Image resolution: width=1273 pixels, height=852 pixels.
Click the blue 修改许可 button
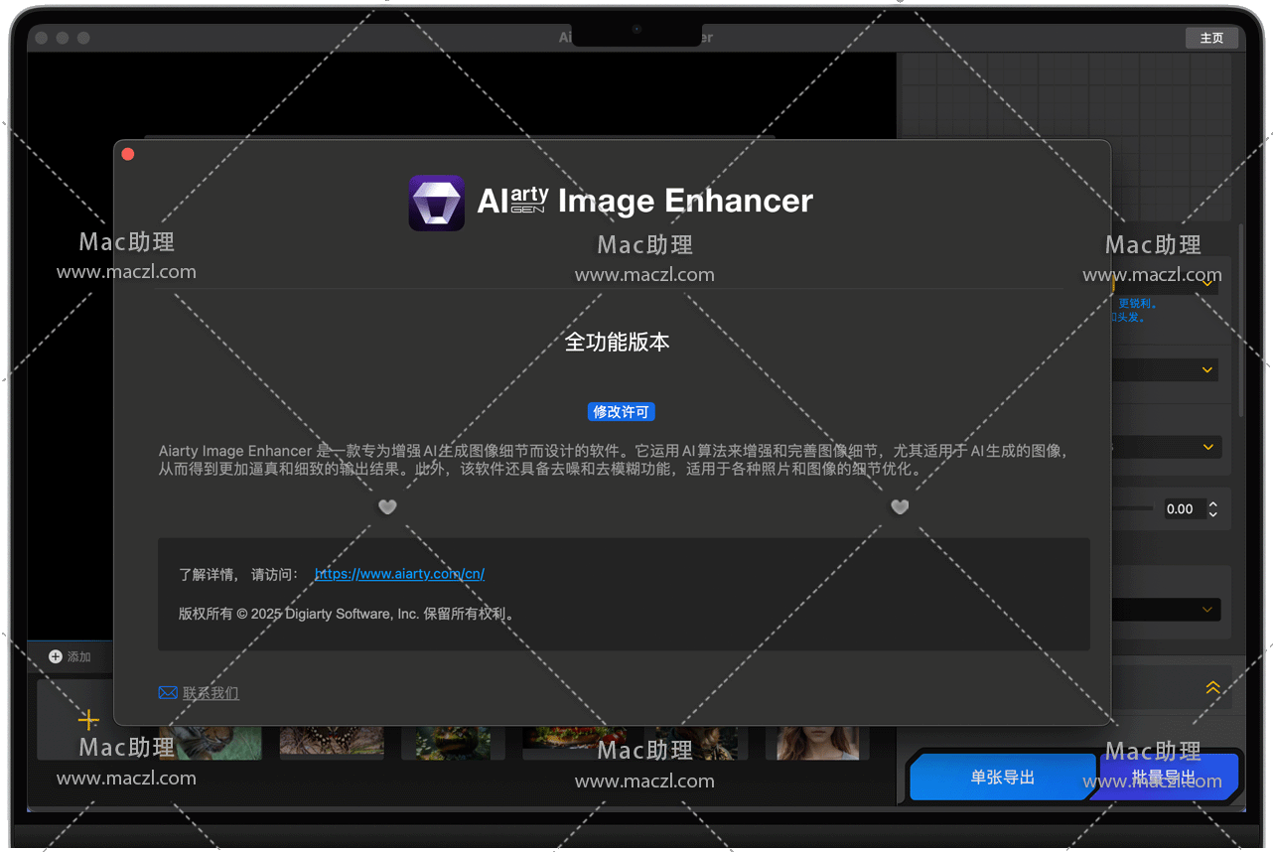click(621, 412)
